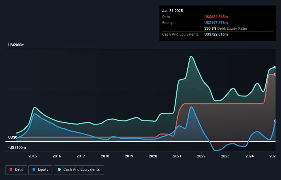The height and width of the screenshot is (180, 281).
Task: Click the Equity row label in tooltip
Action: point(167,23)
